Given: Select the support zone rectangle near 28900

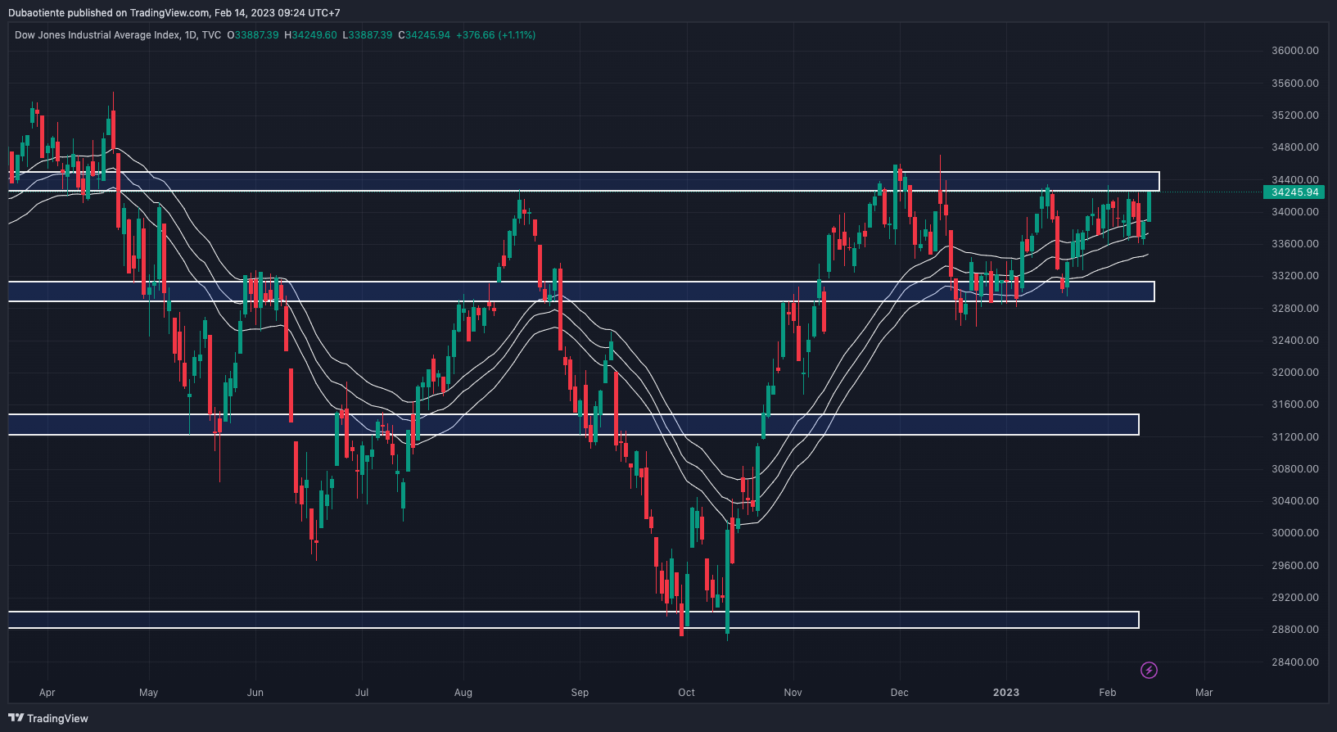Looking at the screenshot, I should click(573, 620).
